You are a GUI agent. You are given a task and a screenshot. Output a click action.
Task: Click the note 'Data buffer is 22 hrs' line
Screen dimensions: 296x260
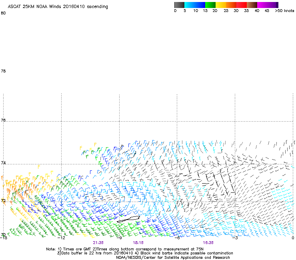point(145,253)
